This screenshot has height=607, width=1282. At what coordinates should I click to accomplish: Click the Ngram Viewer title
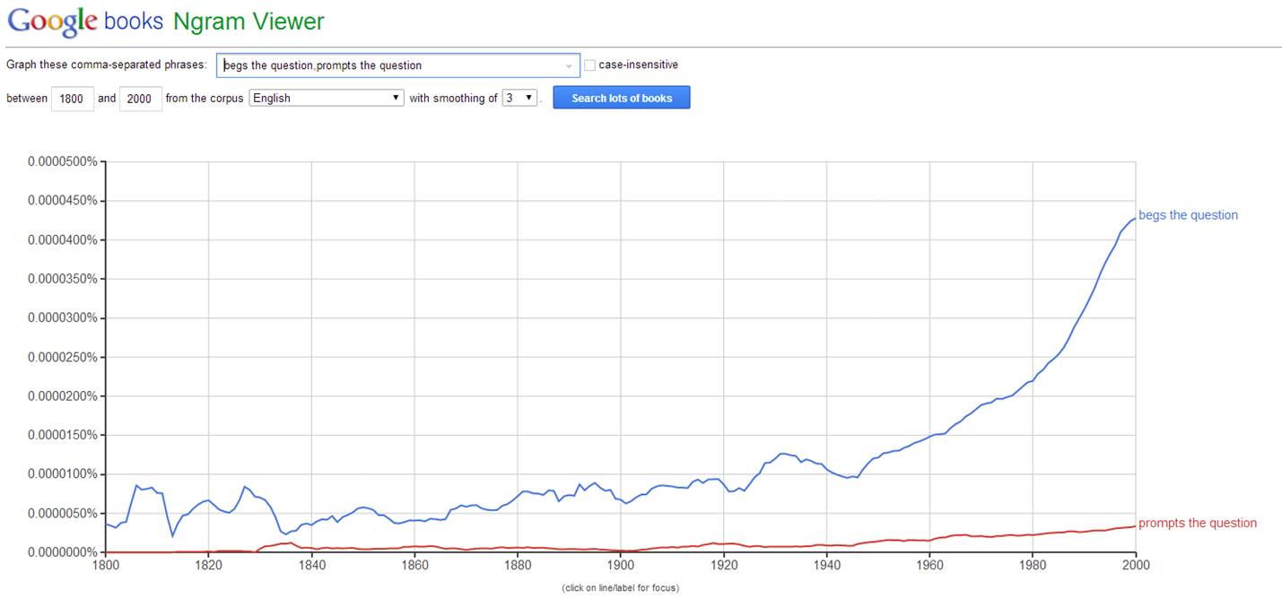click(249, 22)
